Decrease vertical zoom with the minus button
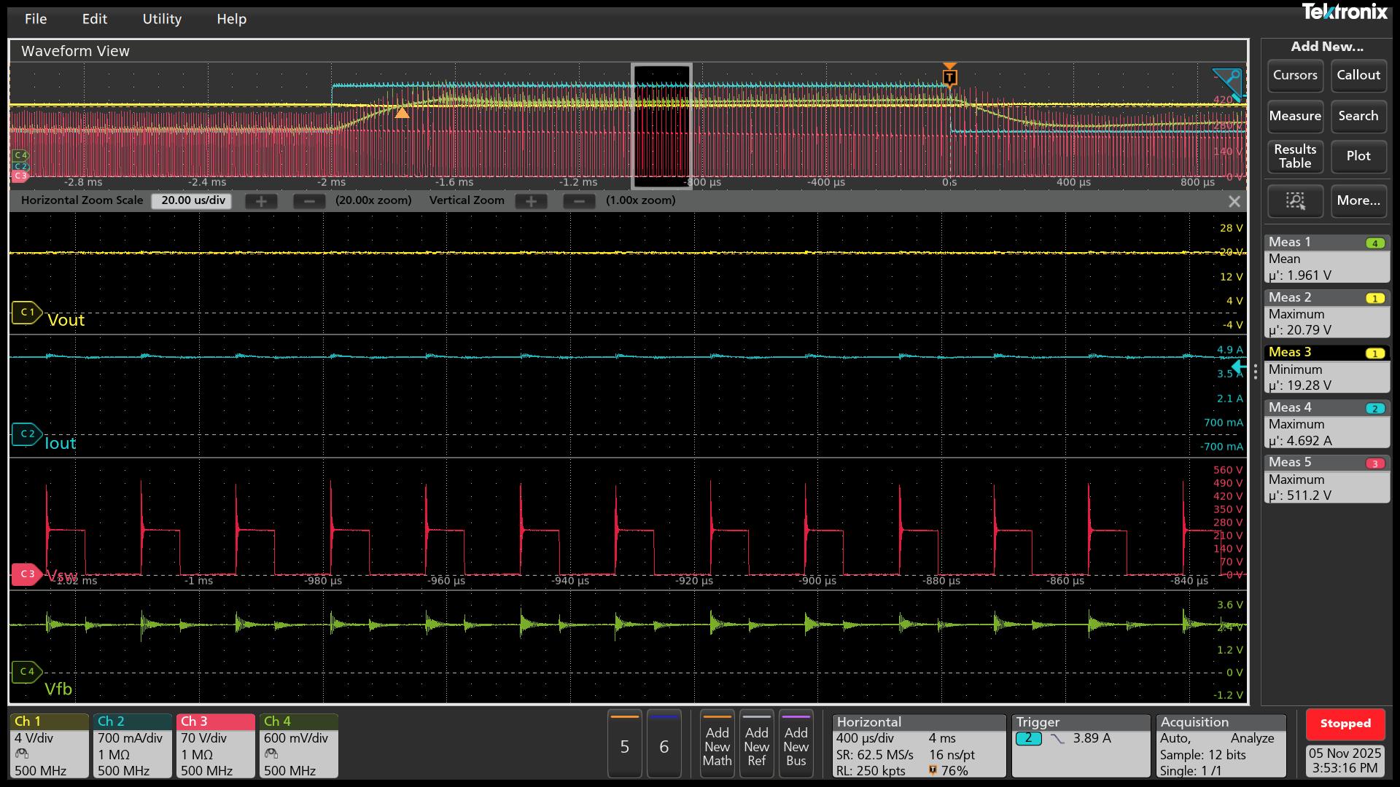 pyautogui.click(x=579, y=201)
